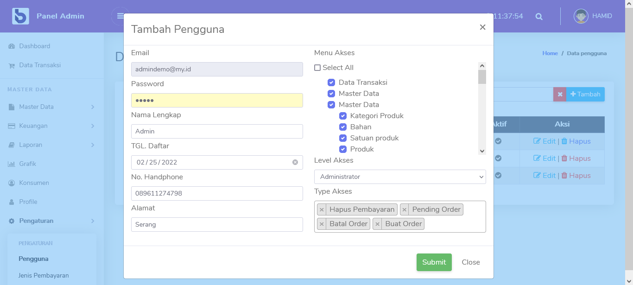
Task: Uncheck the Master Data checkbox directly below Data Transaksi
Action: (331, 94)
